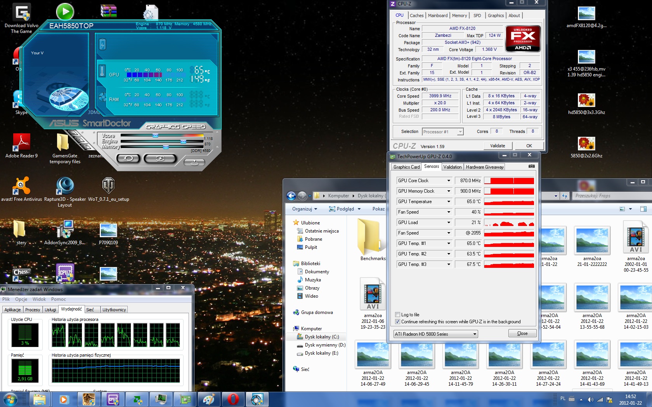Select Benchmarks folder in Explorer

click(x=373, y=239)
